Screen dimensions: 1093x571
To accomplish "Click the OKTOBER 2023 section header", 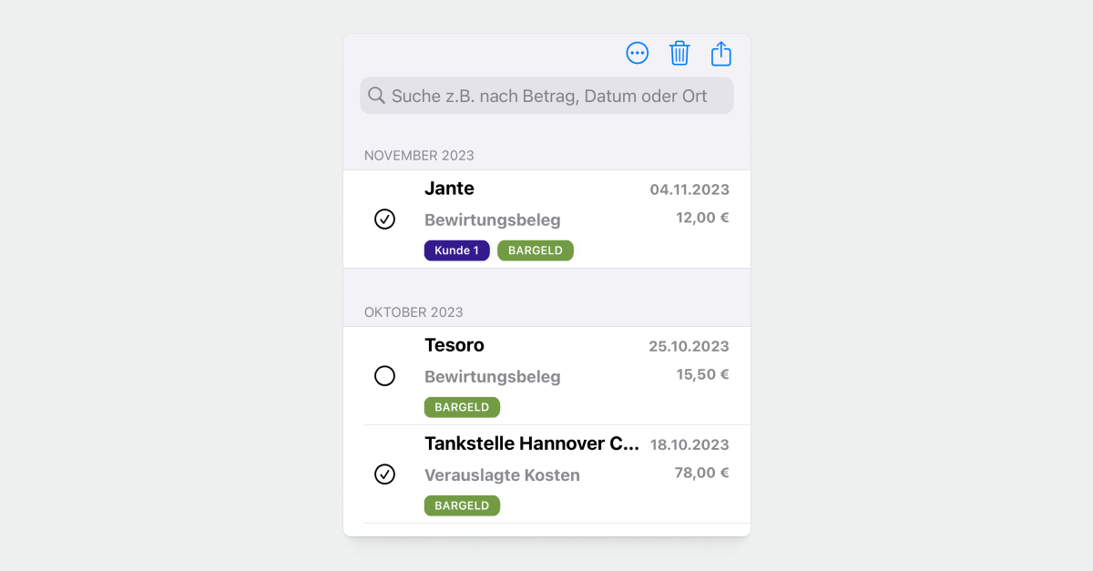I will [x=414, y=312].
